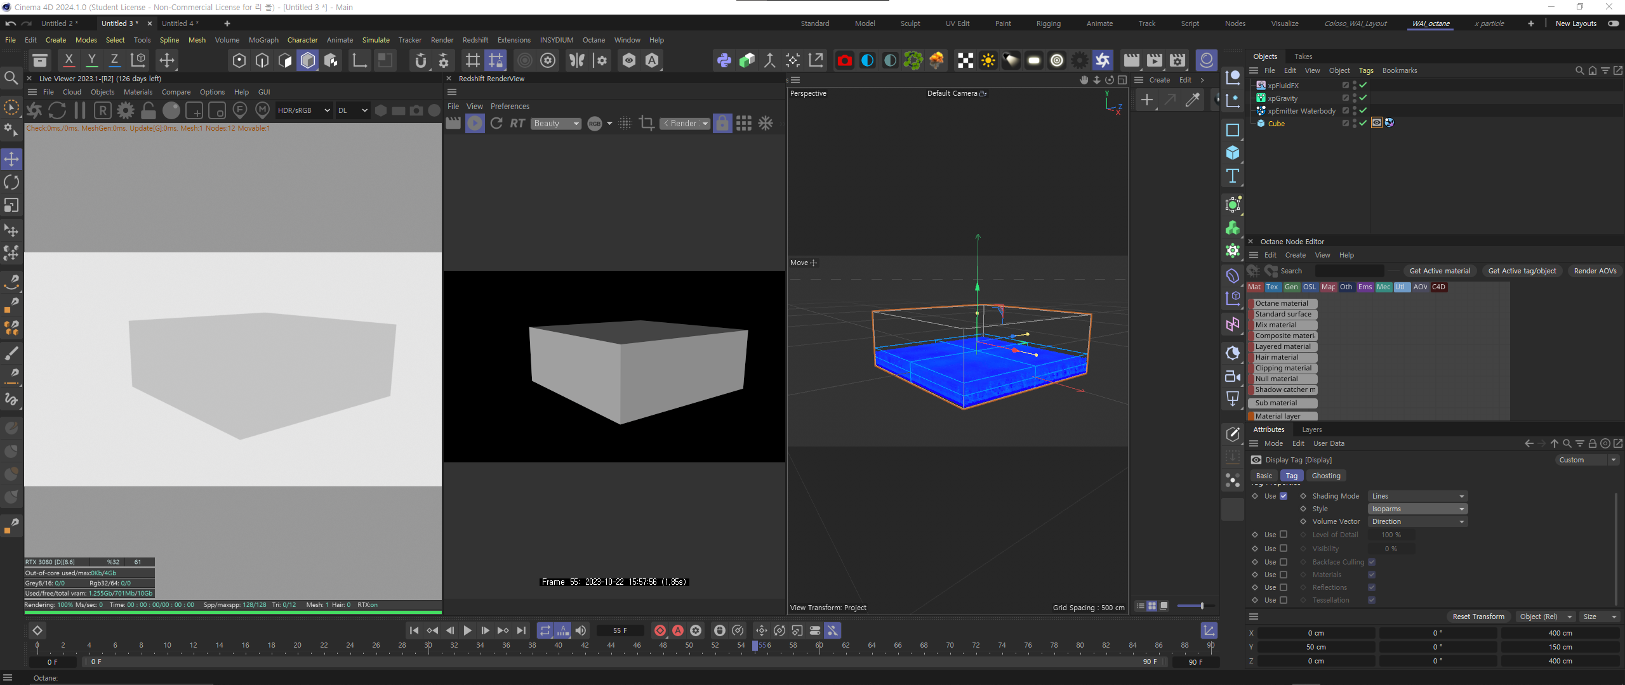The width and height of the screenshot is (1625, 685).
Task: Click the Octane scatter green foliage icon
Action: pyautogui.click(x=913, y=60)
